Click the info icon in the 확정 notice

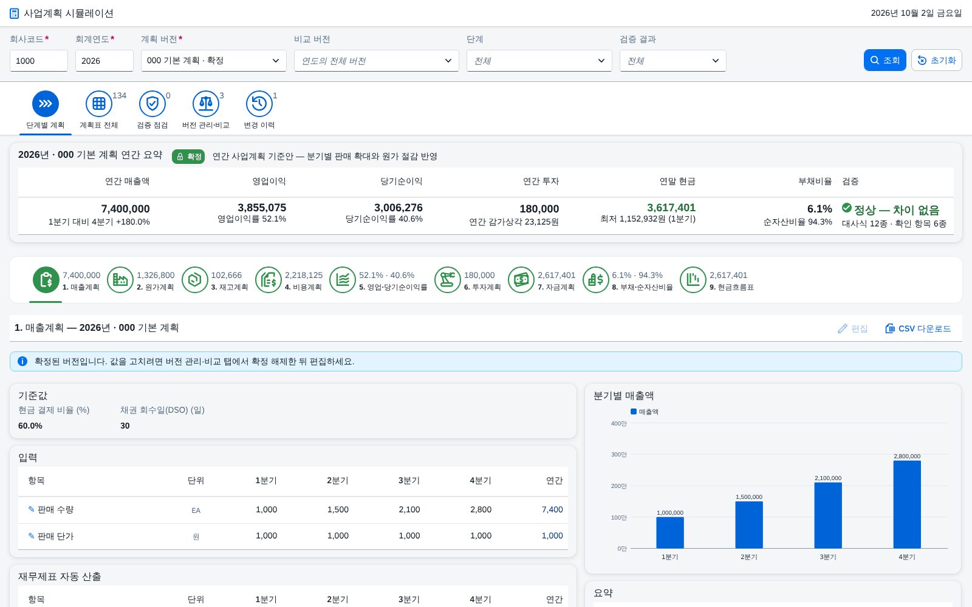coord(22,361)
